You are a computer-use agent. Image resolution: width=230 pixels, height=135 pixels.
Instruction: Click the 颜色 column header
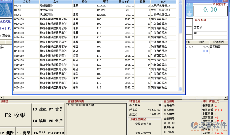tap(84, 2)
